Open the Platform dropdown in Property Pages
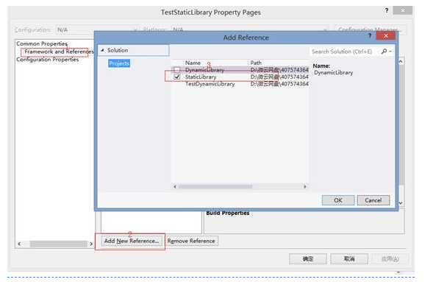Image resolution: width=436 pixels, height=282 pixels. pos(250,29)
